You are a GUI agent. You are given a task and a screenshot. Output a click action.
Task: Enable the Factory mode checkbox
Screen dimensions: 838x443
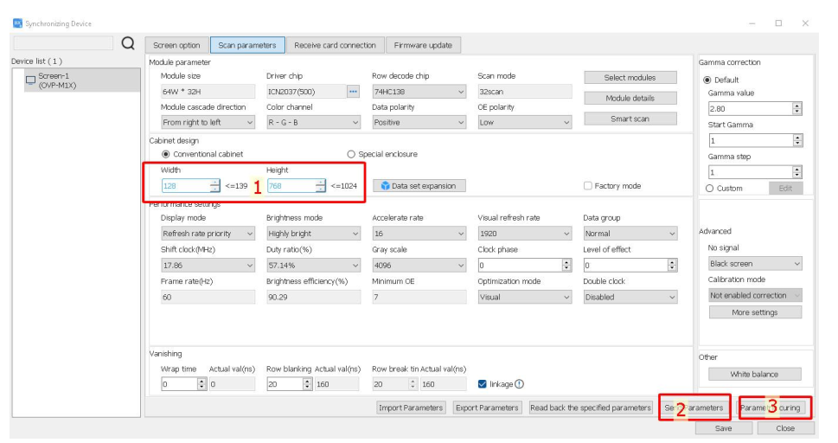click(x=588, y=186)
